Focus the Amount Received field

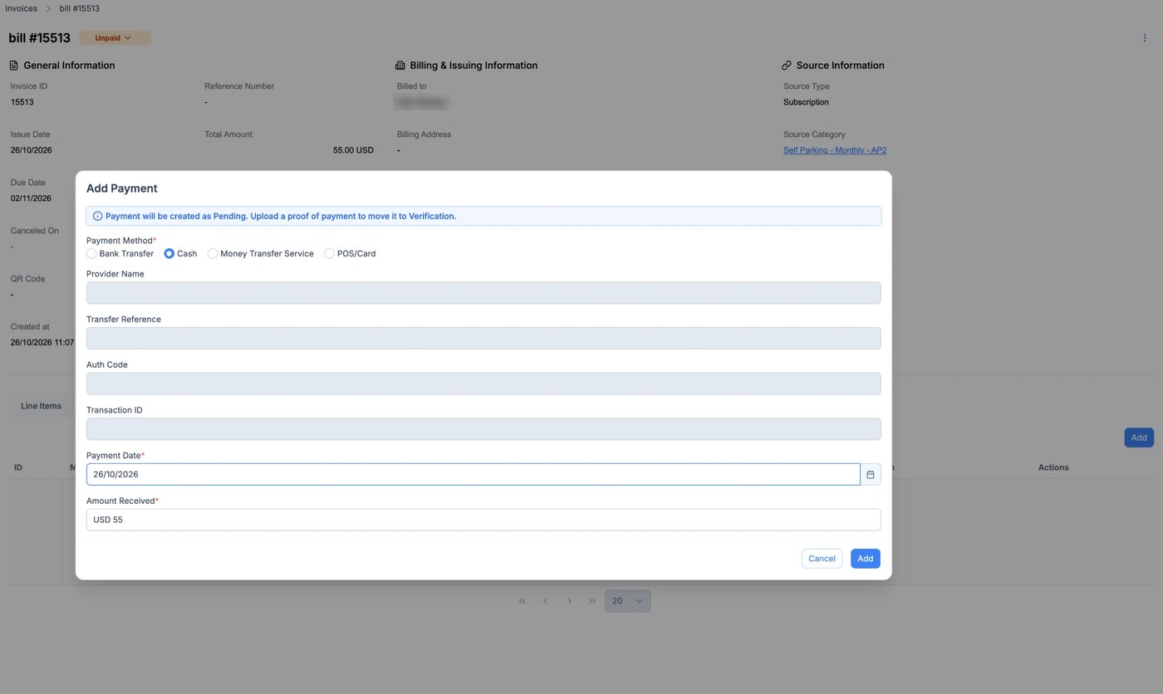point(483,520)
